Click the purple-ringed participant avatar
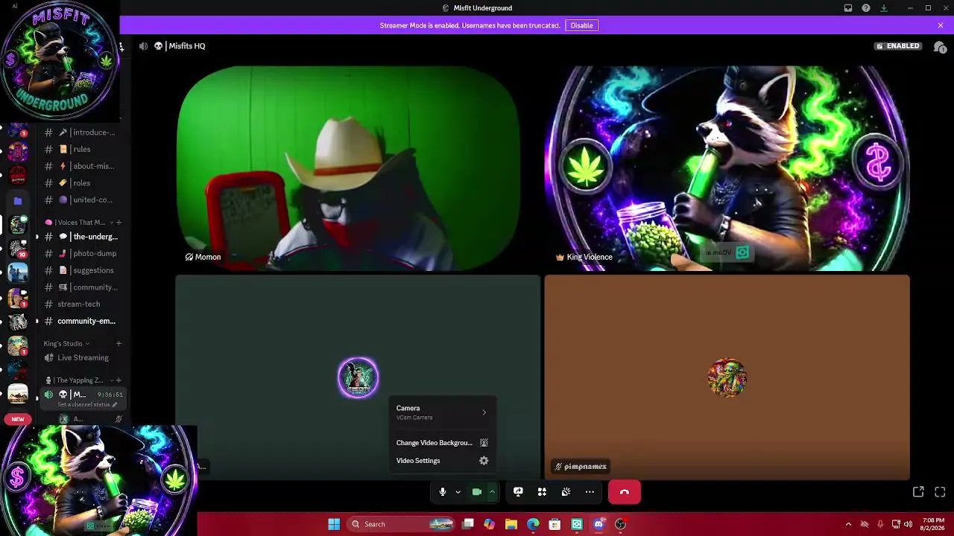Viewport: 954px width, 536px height. pos(358,378)
